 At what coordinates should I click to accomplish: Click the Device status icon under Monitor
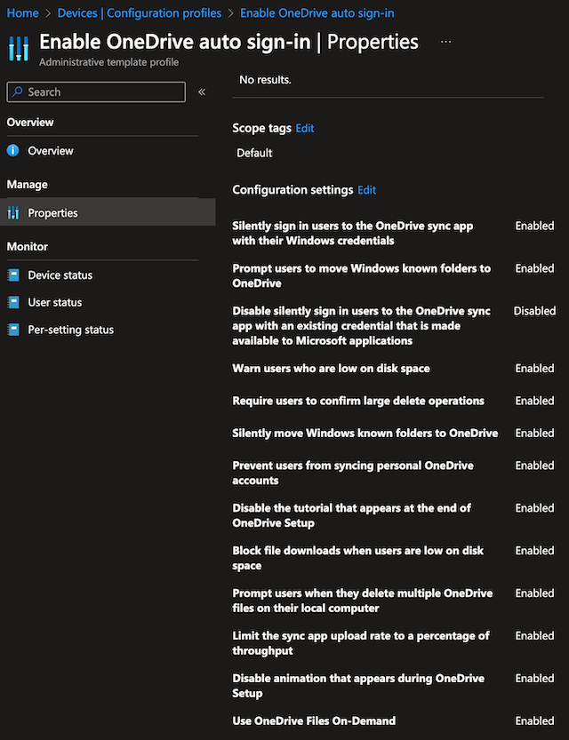tap(15, 275)
